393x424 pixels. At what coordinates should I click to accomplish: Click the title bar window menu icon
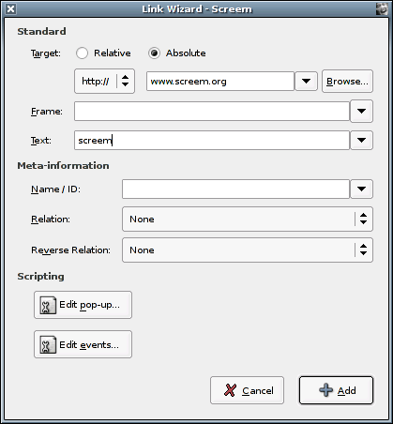click(x=382, y=9)
